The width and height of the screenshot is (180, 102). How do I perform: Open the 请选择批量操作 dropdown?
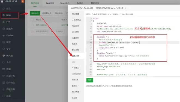click(x=44, y=31)
